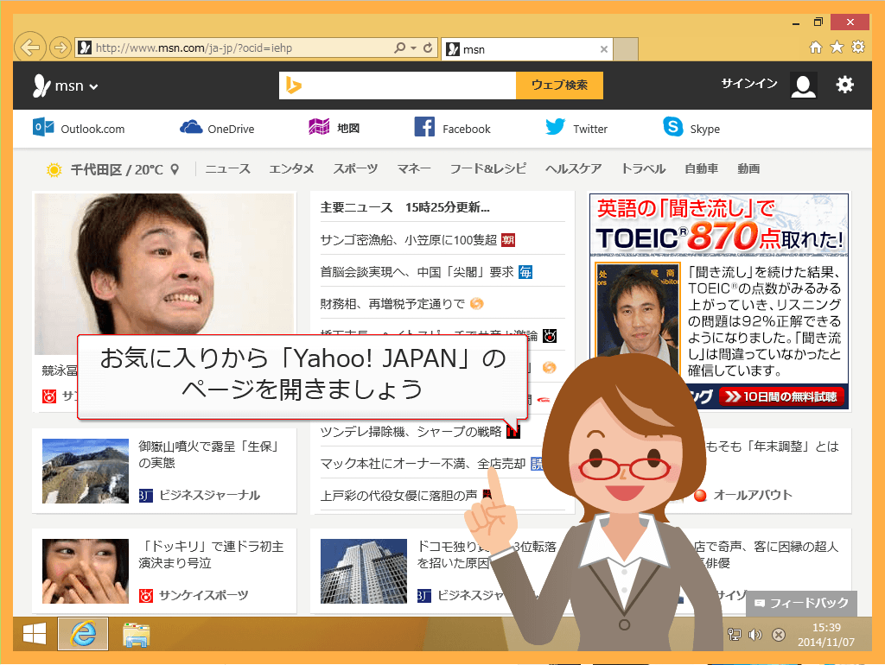This screenshot has width=885, height=665.
Task: Open OneDrive from the services bar
Action: 217,127
